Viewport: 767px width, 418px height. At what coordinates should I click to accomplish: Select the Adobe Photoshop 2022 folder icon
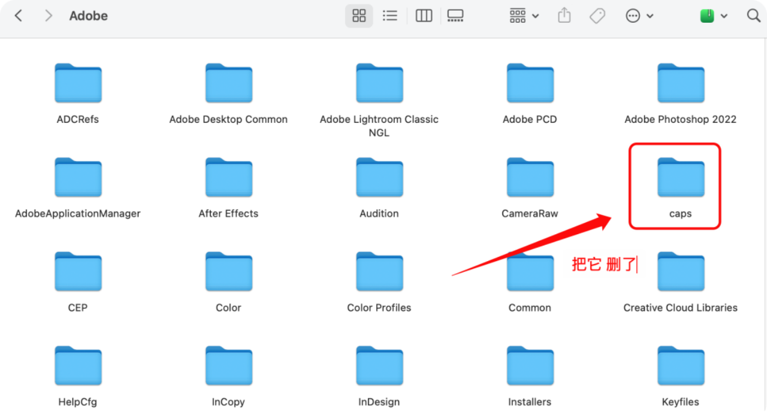681,83
